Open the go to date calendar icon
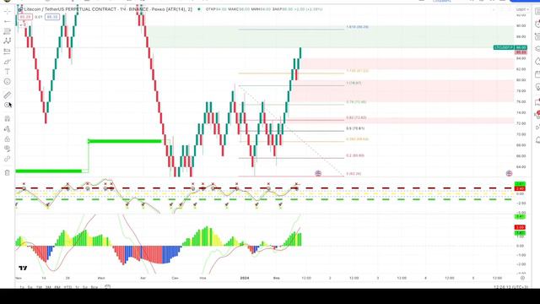This screenshot has width=540, height=304. click(x=107, y=287)
